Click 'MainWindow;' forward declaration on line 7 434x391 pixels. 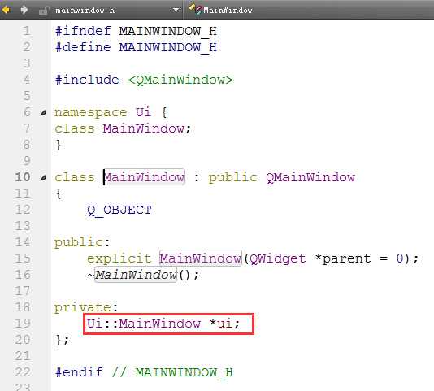146,128
